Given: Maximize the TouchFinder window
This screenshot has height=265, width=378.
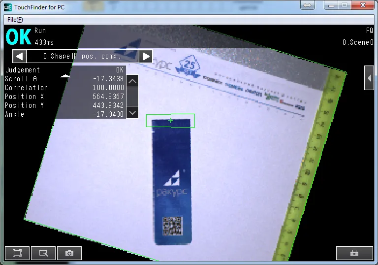Looking at the screenshot, I should pos(345,5).
